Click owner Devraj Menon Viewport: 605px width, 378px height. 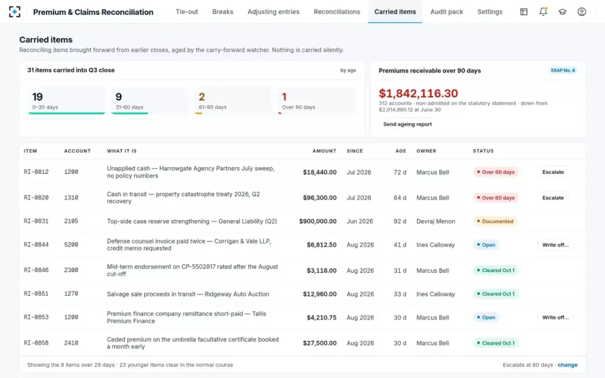coord(436,221)
